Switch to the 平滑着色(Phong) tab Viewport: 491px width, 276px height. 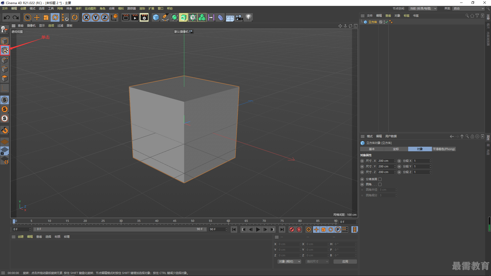click(444, 149)
